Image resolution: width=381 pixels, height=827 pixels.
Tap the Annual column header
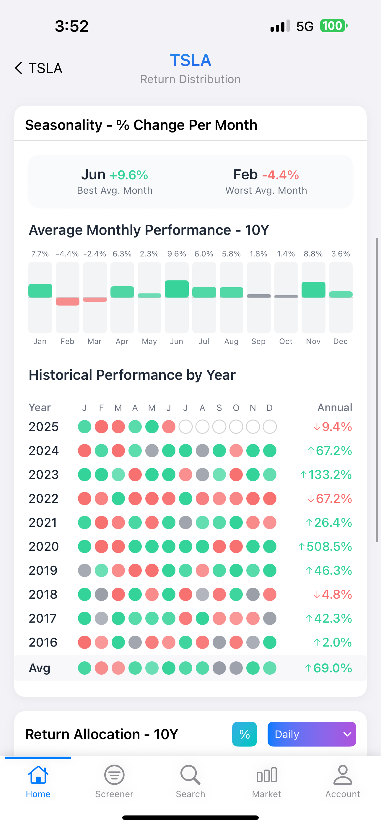click(x=335, y=407)
